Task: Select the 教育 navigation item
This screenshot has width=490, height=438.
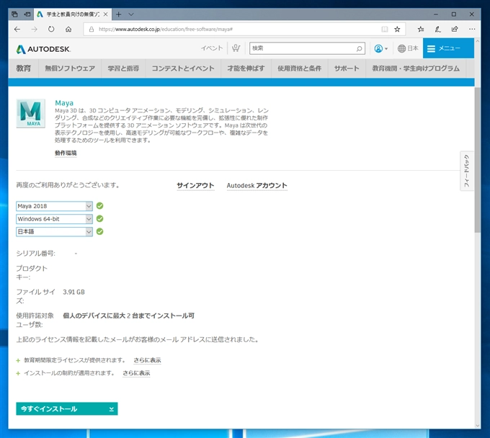Action: point(24,68)
